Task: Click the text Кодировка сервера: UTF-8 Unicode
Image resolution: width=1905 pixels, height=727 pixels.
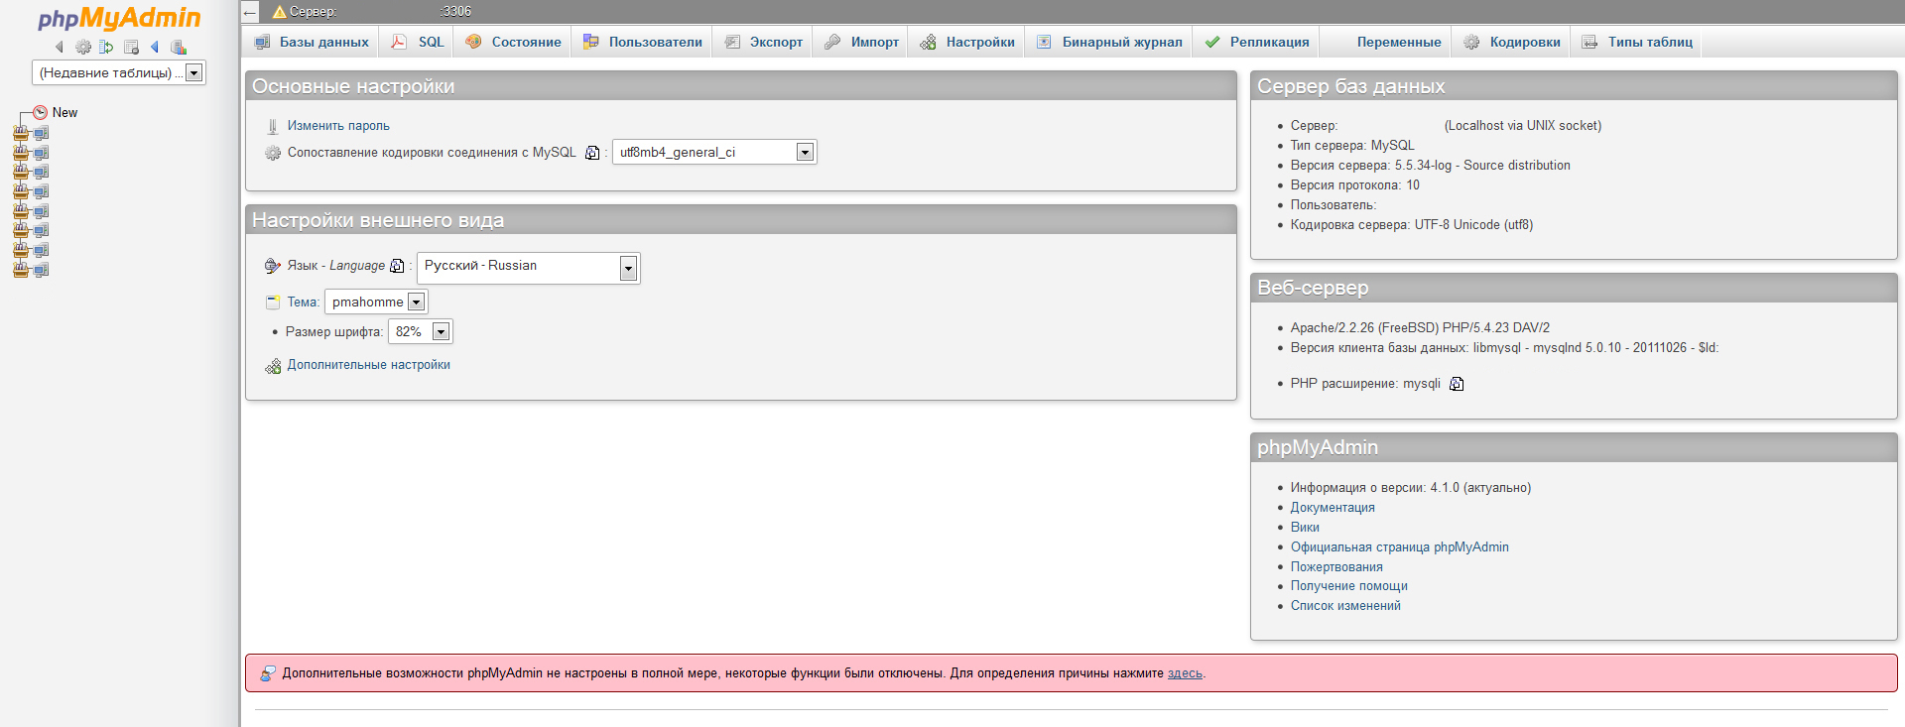Action: point(1395,225)
